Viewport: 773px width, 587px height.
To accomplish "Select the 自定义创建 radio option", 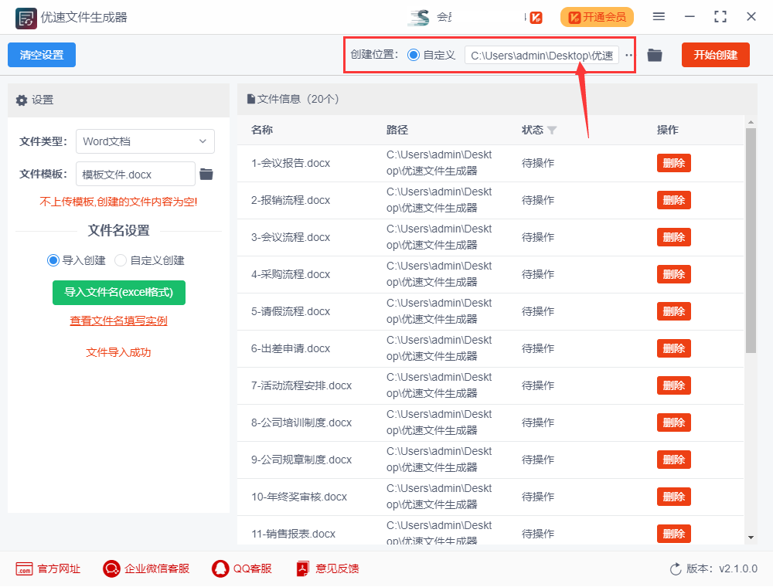I will [x=121, y=260].
